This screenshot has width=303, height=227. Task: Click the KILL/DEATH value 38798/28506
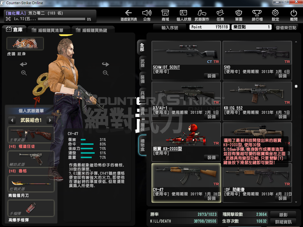point(205,221)
